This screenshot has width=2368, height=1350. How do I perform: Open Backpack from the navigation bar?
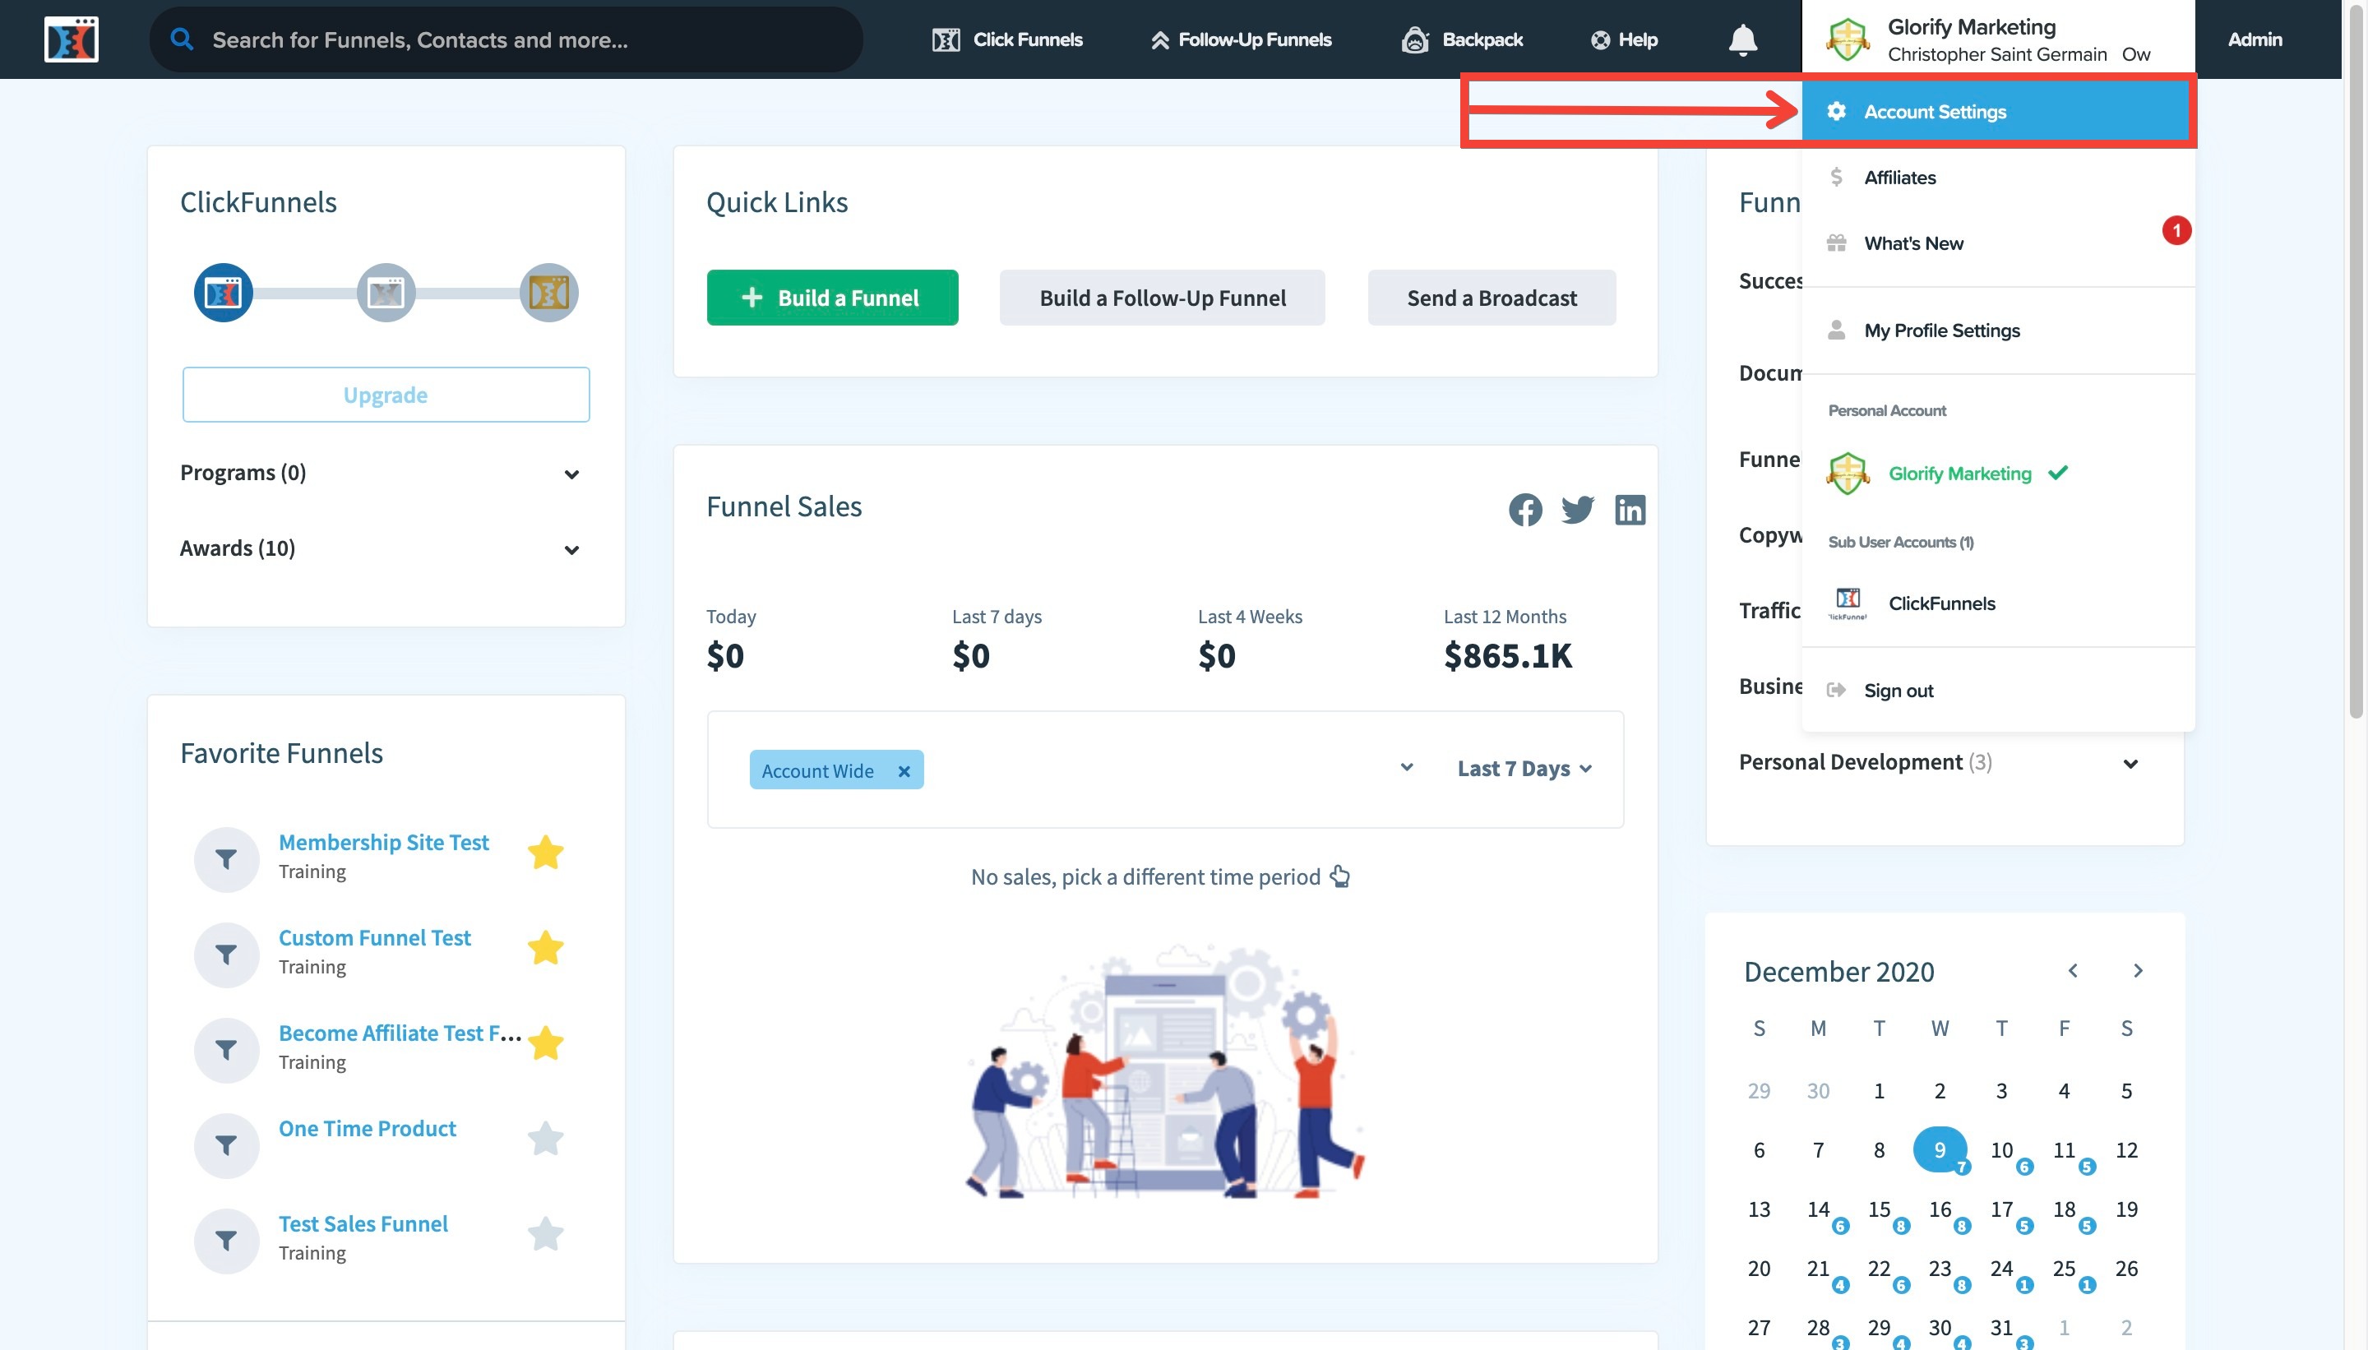[x=1463, y=39]
